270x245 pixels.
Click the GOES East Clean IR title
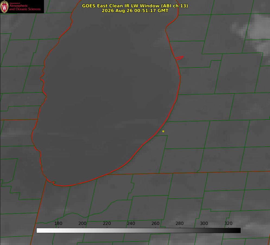pyautogui.click(x=135, y=6)
